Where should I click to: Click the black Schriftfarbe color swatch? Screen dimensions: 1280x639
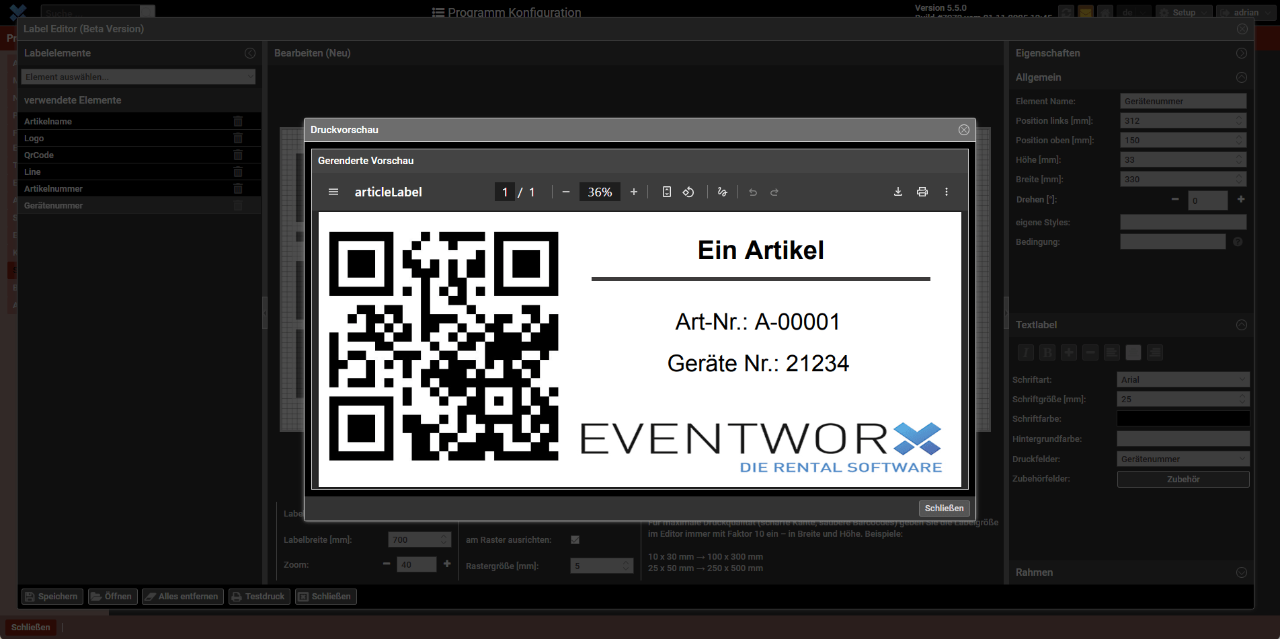tap(1183, 418)
